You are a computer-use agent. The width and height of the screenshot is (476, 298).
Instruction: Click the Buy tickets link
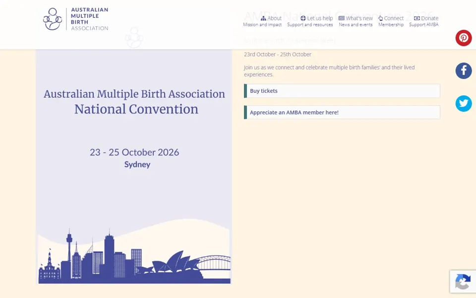[x=342, y=91]
